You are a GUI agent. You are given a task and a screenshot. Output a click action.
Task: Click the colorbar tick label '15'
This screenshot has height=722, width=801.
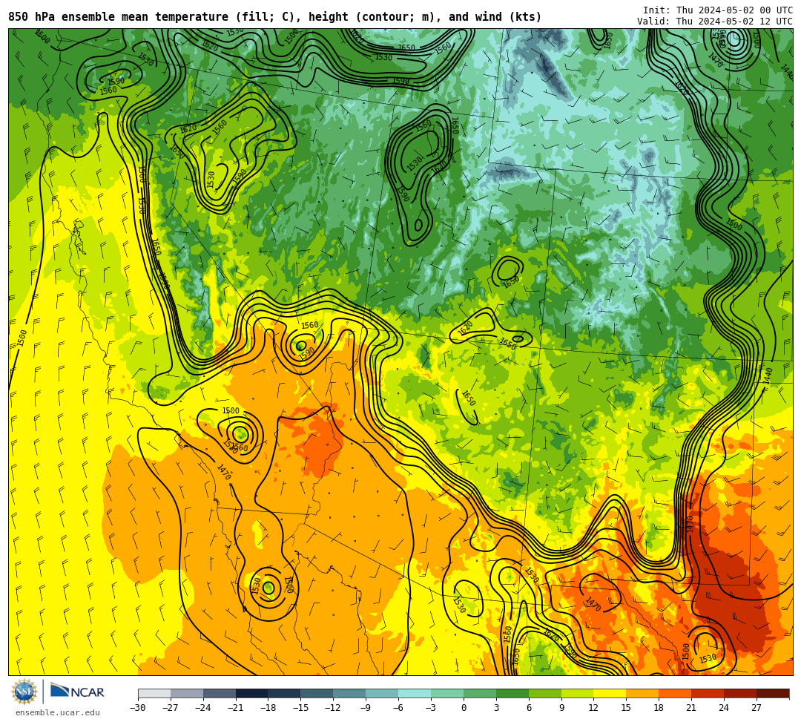626,708
